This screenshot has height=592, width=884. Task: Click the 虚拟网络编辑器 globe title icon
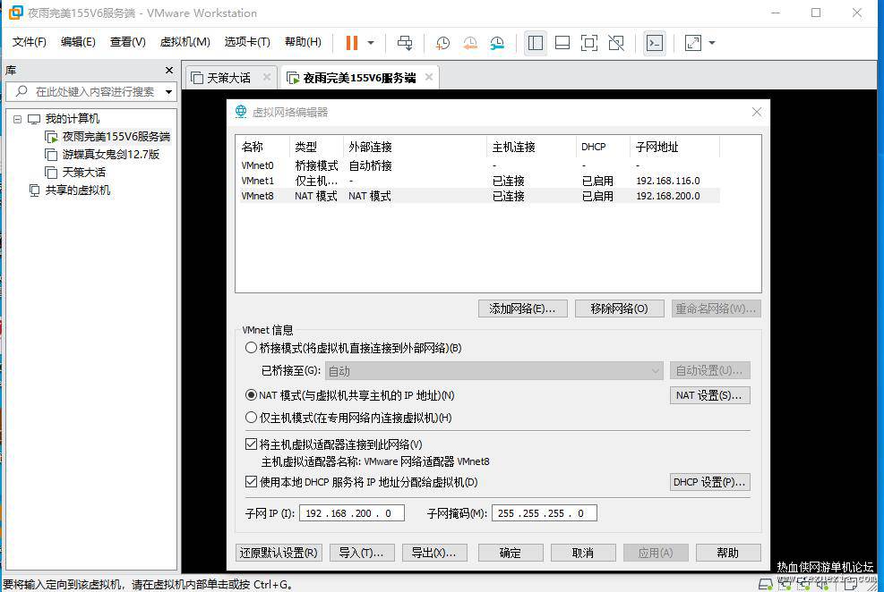click(x=241, y=112)
